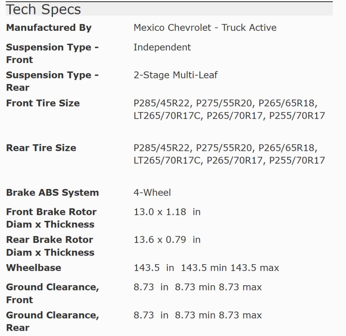This screenshot has height=336, width=346.
Task: Click Front Brake Rotor Diam x Thickness label
Action: [x=51, y=218]
